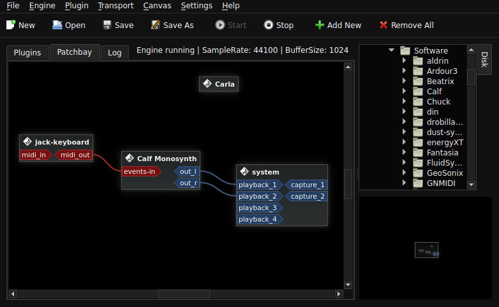Click the playback_1 port on system

tap(259, 185)
